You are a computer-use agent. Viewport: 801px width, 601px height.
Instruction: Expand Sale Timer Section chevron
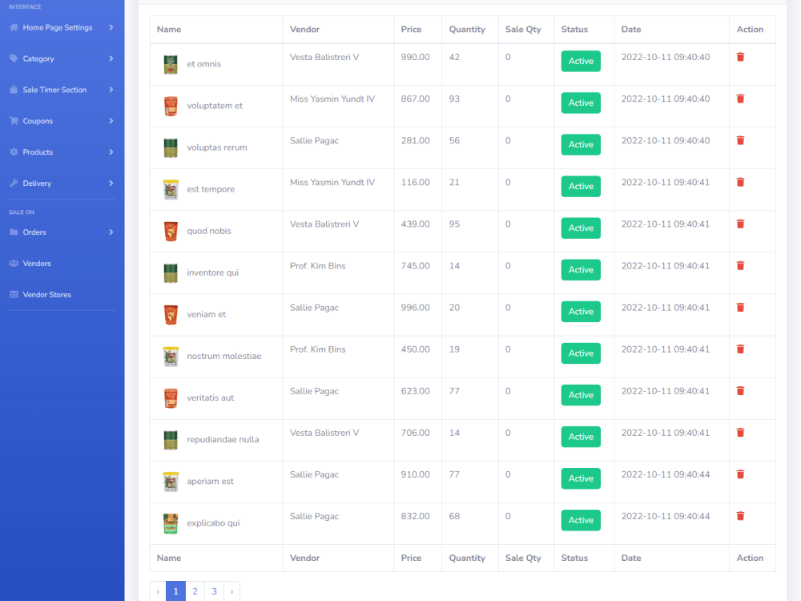tap(111, 90)
